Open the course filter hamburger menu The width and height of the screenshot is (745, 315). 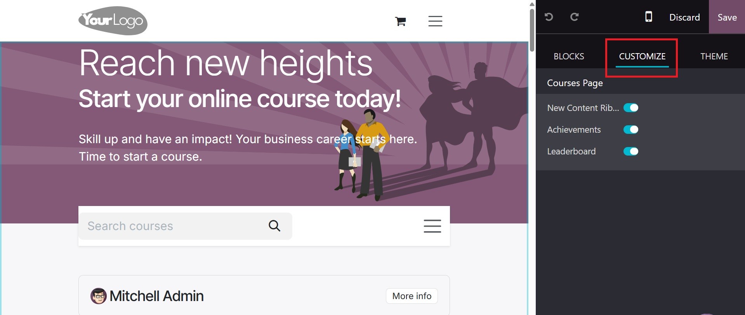432,226
